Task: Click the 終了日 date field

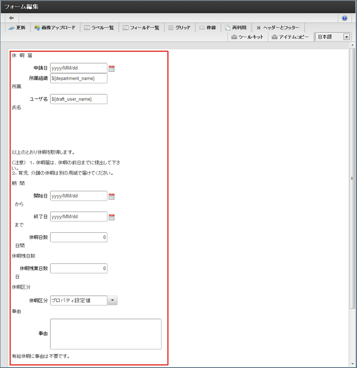Action: [79, 217]
